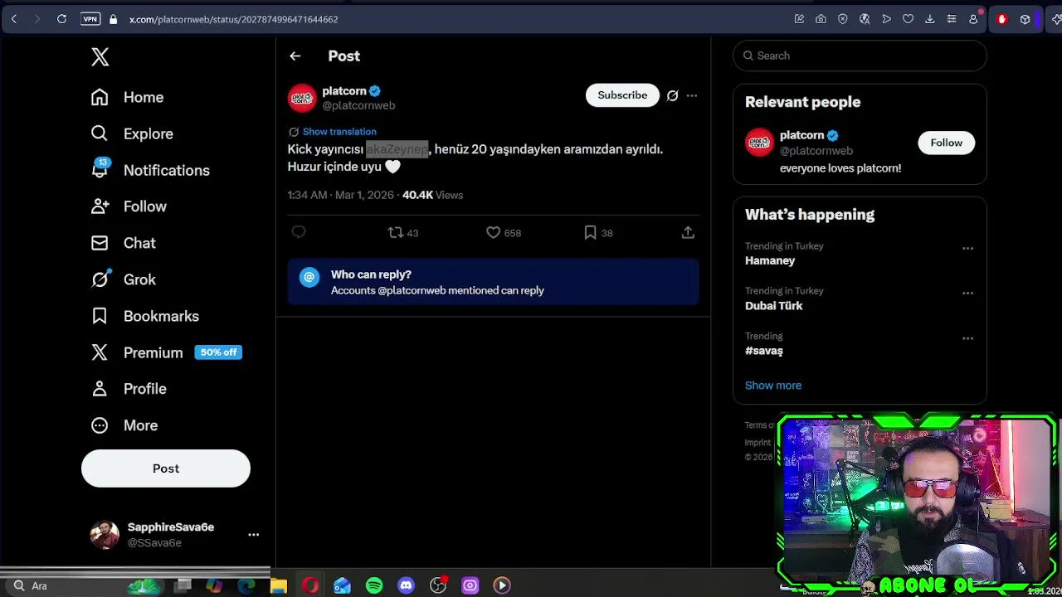The width and height of the screenshot is (1062, 597).
Task: Click the reply speech bubble icon
Action: click(299, 233)
